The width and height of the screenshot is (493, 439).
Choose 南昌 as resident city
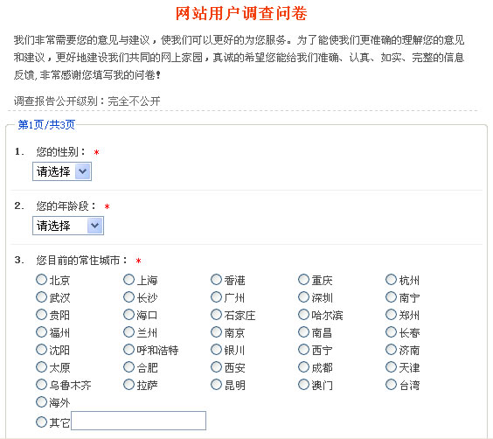tap(303, 331)
